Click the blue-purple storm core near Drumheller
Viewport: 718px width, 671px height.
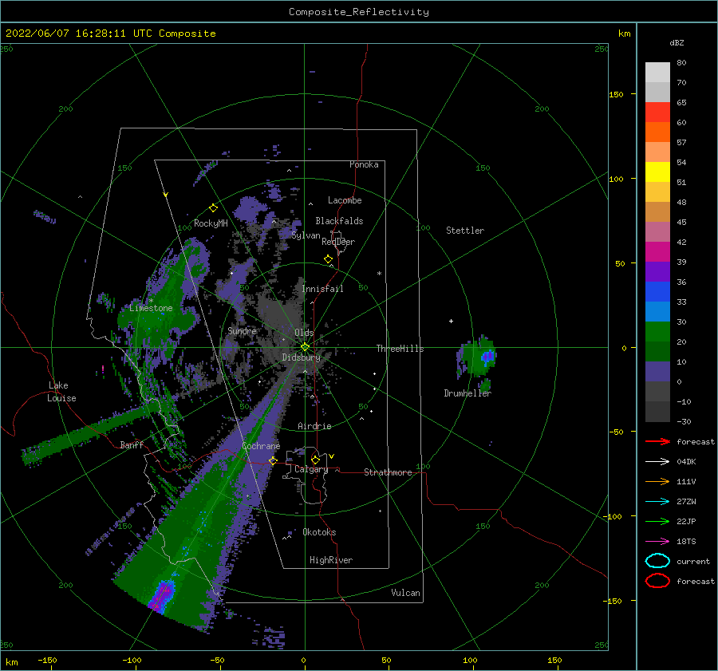(487, 356)
